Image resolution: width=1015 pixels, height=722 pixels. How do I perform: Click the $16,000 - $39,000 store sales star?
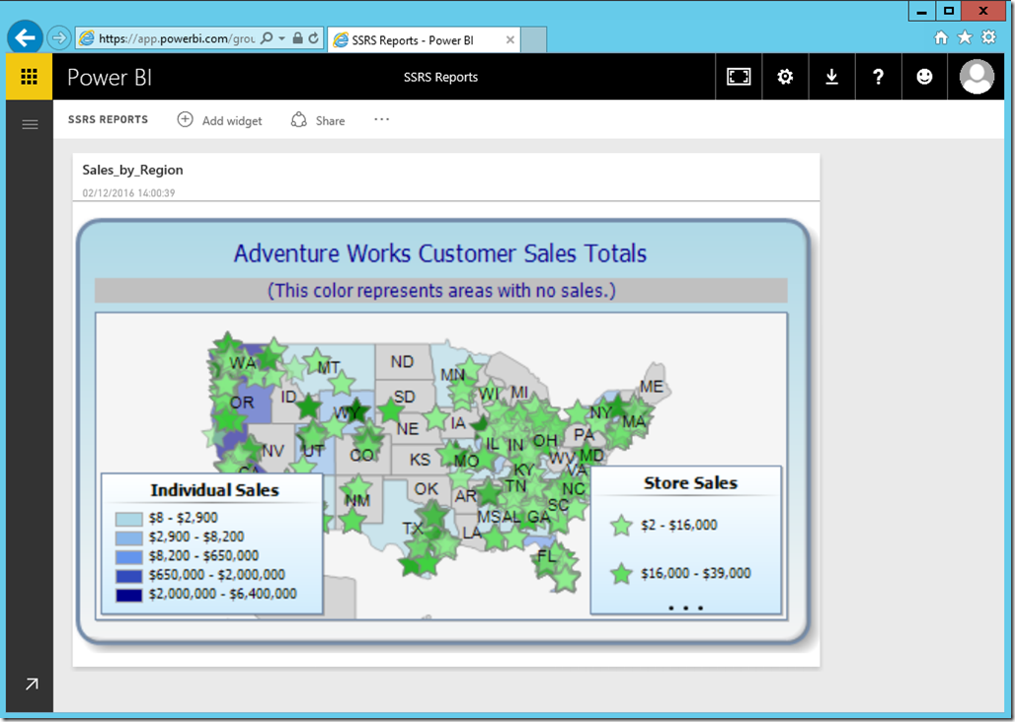coord(621,573)
